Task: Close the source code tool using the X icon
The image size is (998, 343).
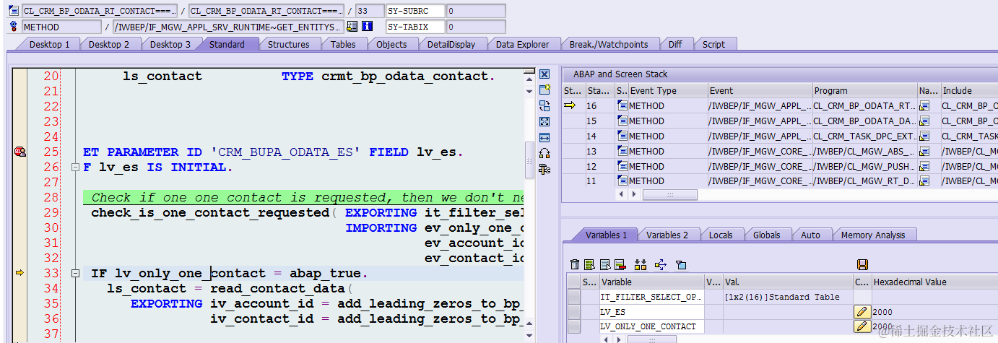Action: 544,74
